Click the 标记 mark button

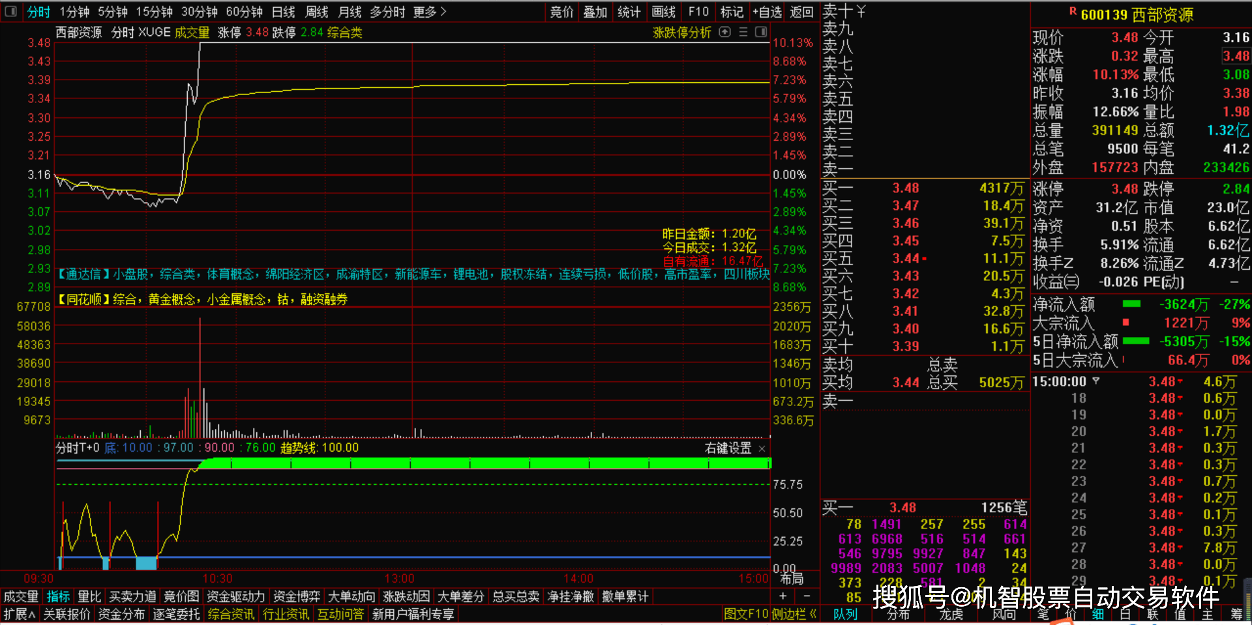pyautogui.click(x=732, y=12)
